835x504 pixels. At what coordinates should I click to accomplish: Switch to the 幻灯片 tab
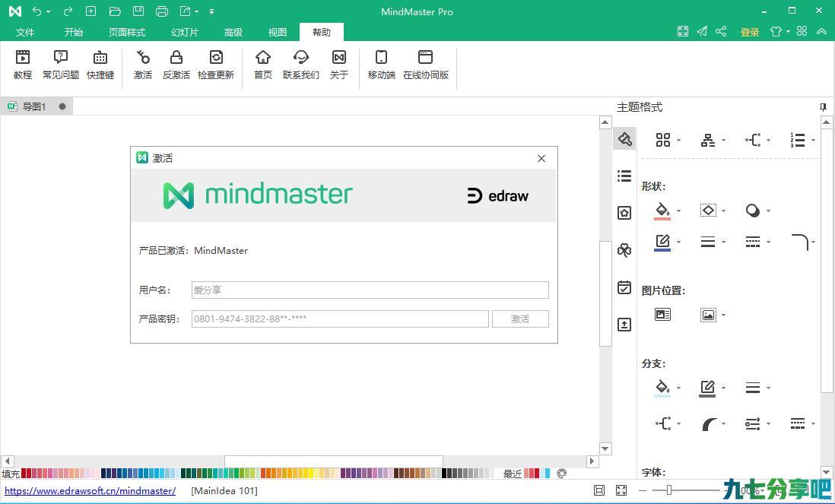(x=185, y=32)
